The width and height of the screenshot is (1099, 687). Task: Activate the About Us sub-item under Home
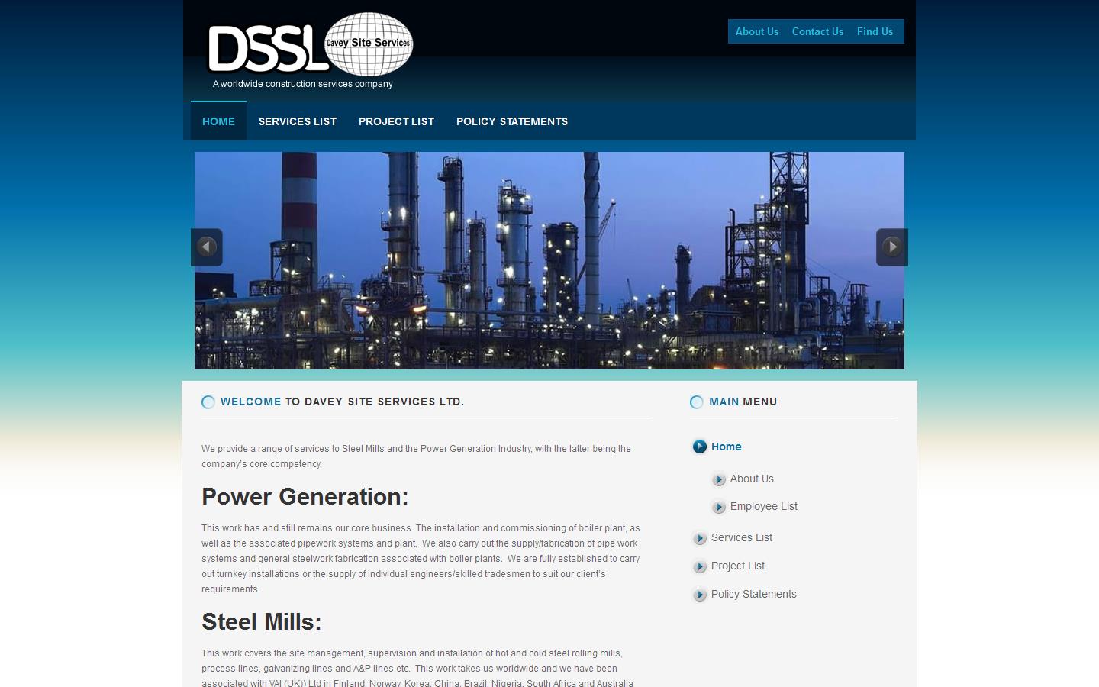[751, 479]
